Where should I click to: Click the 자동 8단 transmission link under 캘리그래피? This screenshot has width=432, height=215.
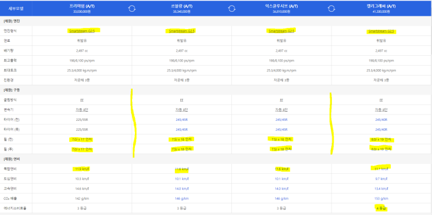[381, 110]
